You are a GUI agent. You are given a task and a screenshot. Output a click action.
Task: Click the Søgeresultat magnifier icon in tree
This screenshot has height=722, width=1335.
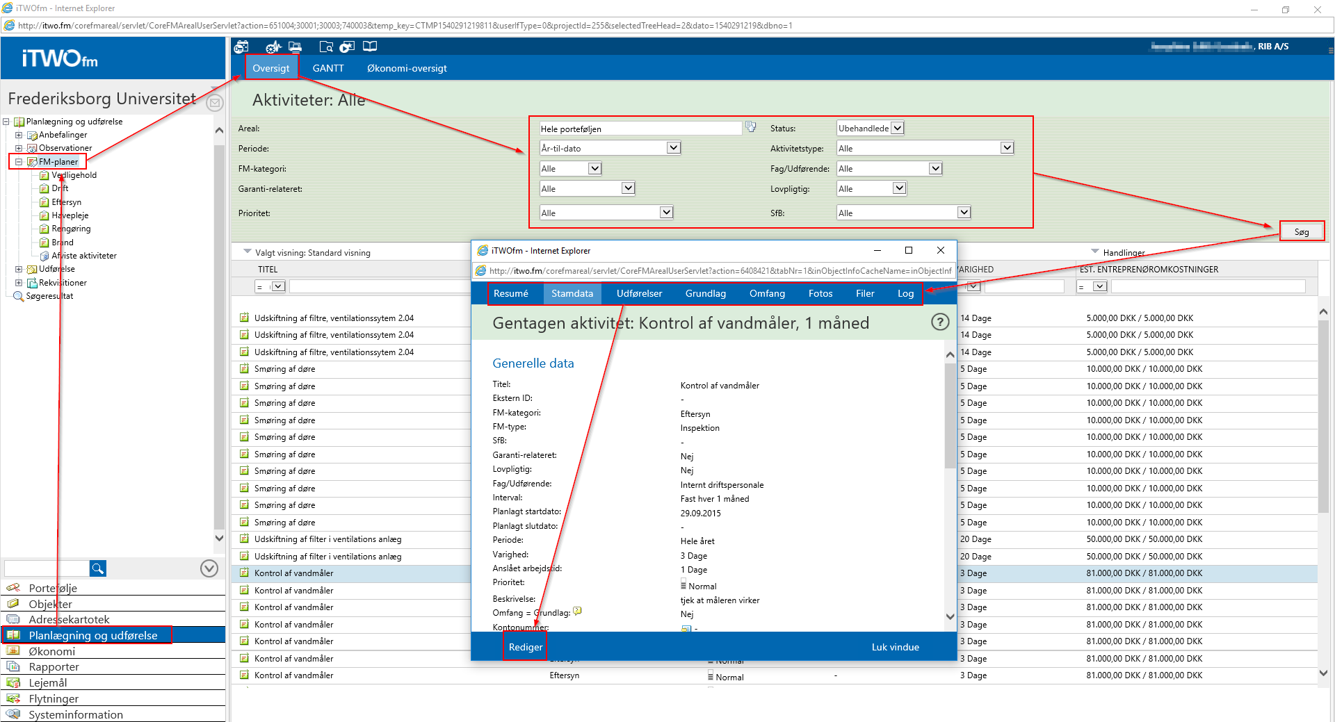coord(19,296)
